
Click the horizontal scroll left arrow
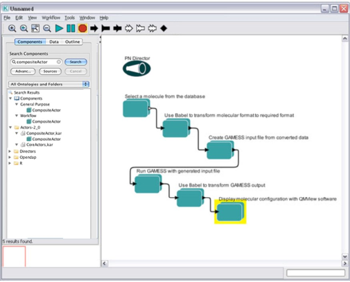coord(104,263)
